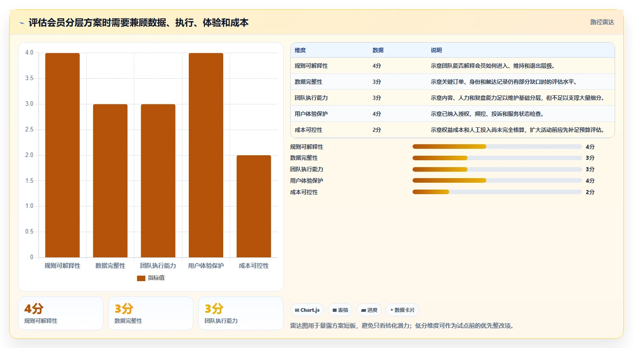Image resolution: width=633 pixels, height=348 pixels.
Task: Click the 成本可控性 progress bar
Action: tap(497, 192)
